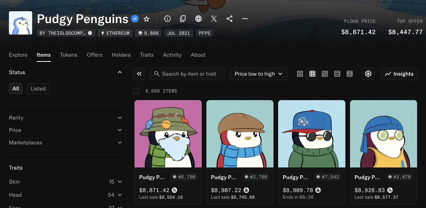Image resolution: width=426 pixels, height=208 pixels.
Task: Click the JUL 2021 date badge
Action: [x=178, y=33]
